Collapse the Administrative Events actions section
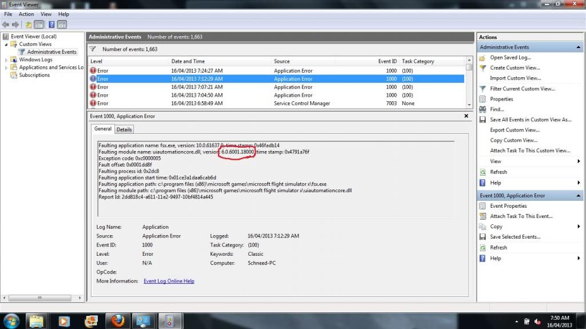This screenshot has width=586, height=329. coord(577,47)
